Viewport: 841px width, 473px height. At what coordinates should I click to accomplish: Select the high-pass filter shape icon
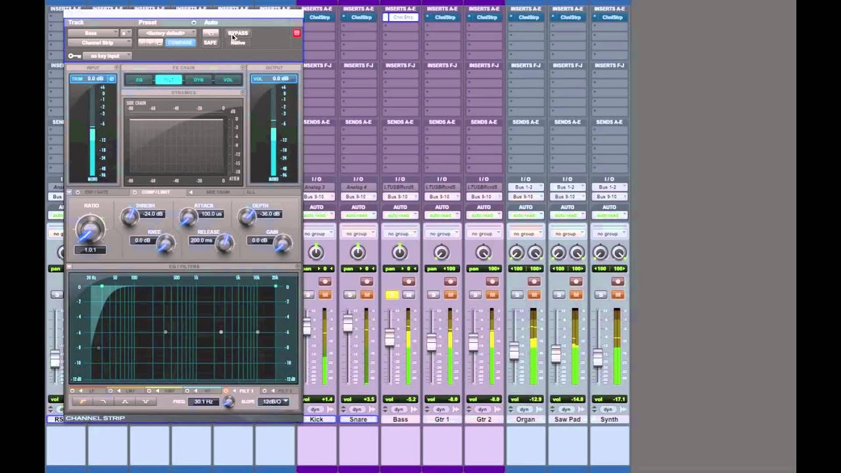click(83, 401)
